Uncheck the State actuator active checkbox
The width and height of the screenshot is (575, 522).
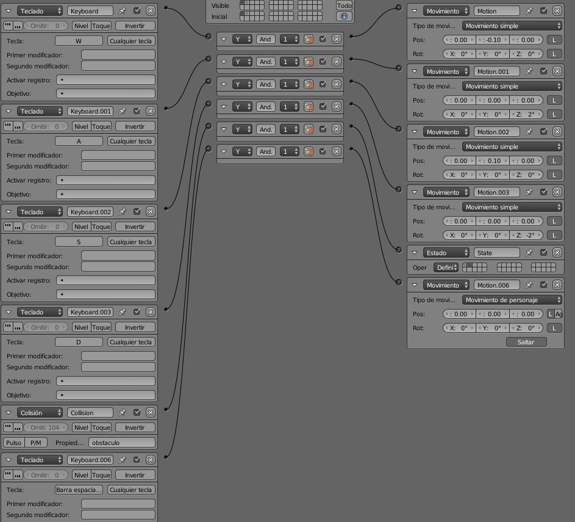coord(543,253)
